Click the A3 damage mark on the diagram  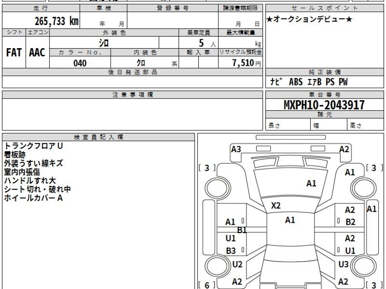[x=236, y=149]
